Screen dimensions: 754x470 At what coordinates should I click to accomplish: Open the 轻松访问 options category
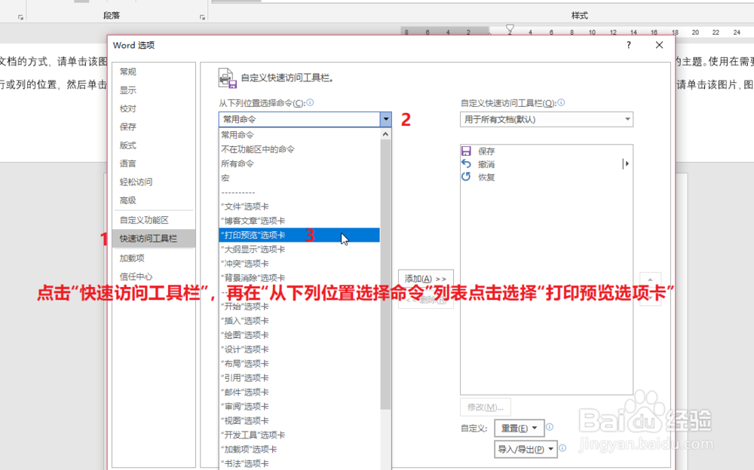[153, 182]
